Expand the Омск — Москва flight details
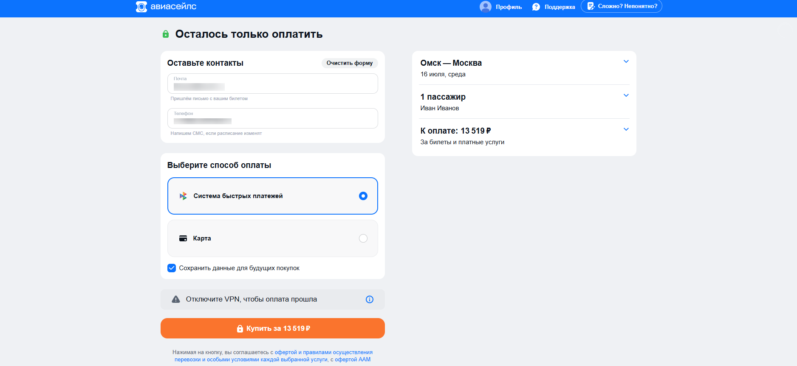This screenshot has width=797, height=366. point(626,61)
